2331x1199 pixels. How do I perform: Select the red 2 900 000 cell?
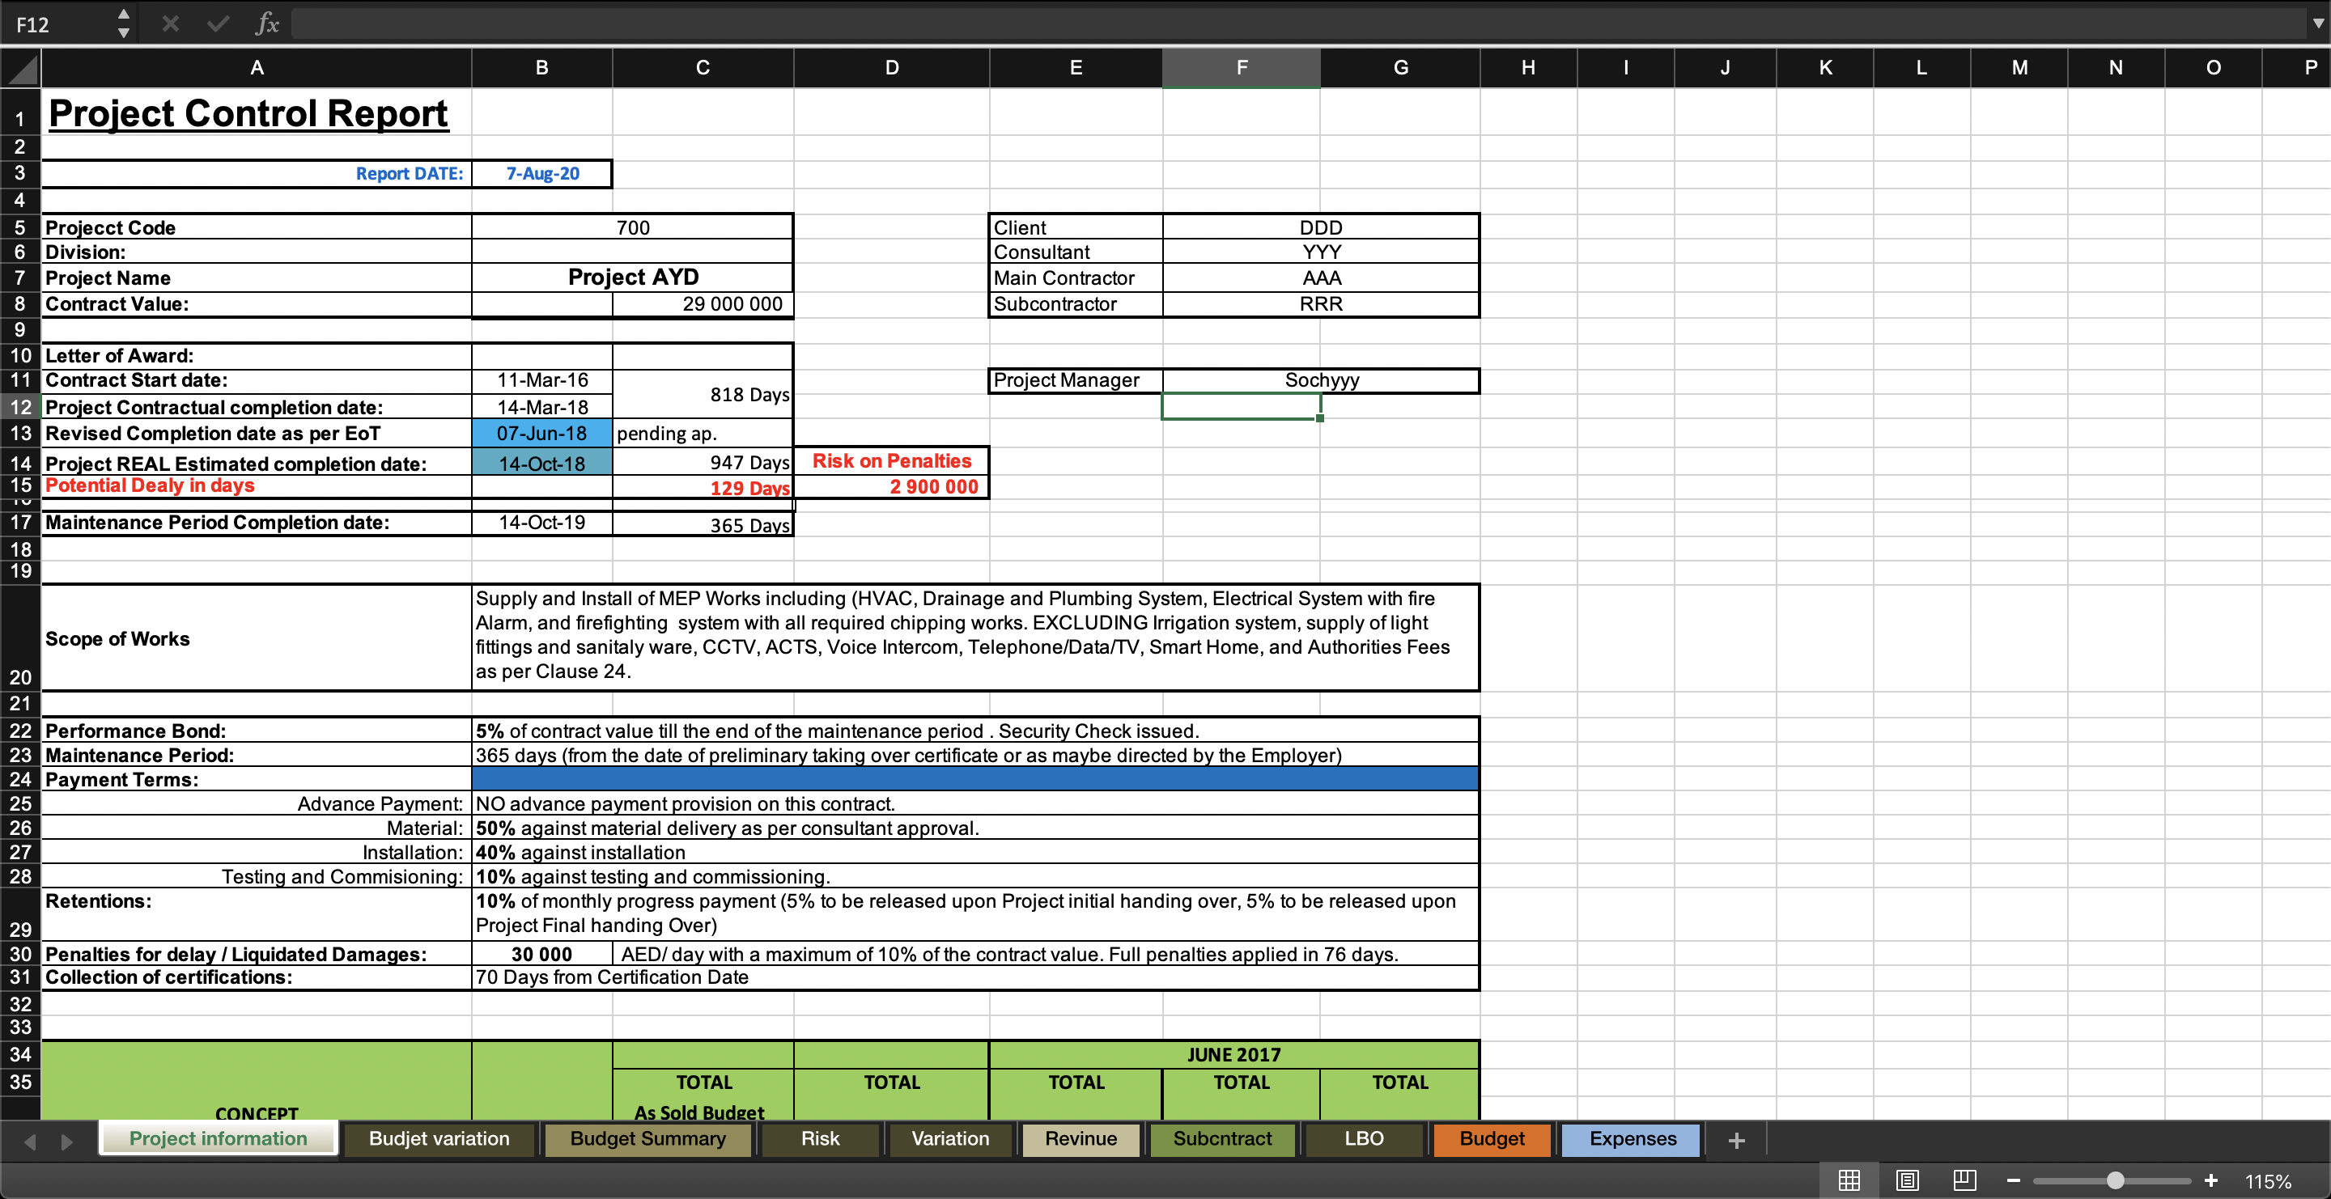pos(891,486)
